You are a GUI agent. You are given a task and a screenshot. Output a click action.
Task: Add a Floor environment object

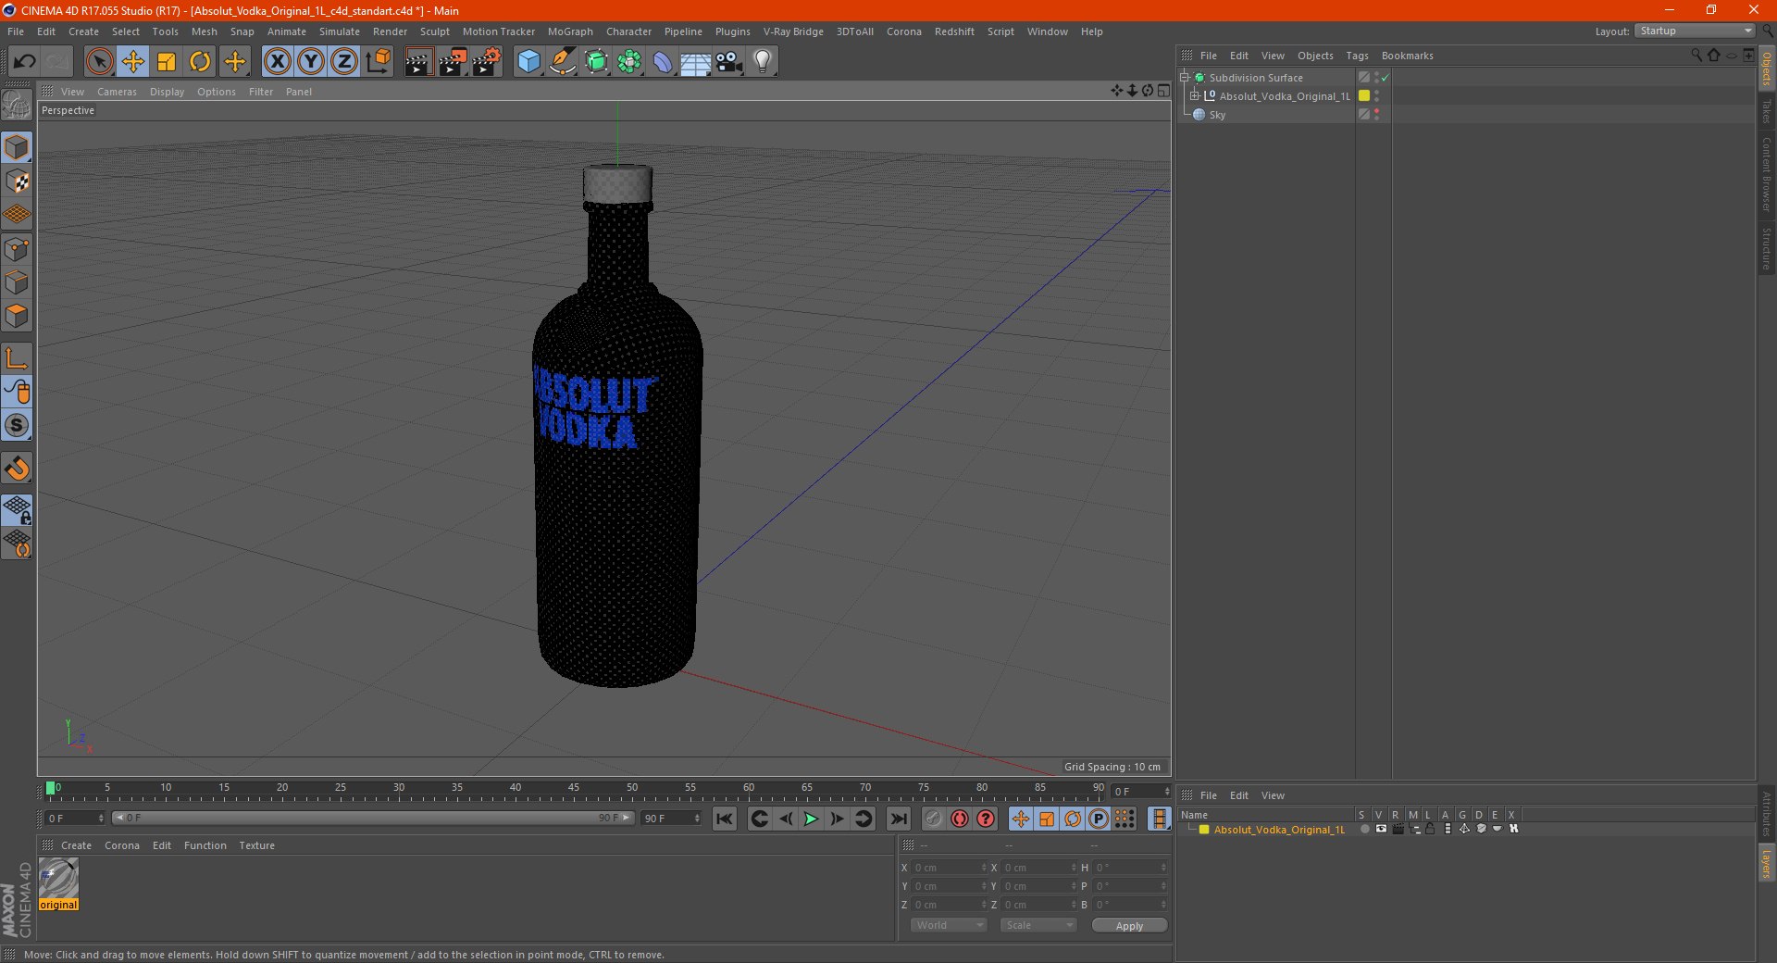click(696, 62)
